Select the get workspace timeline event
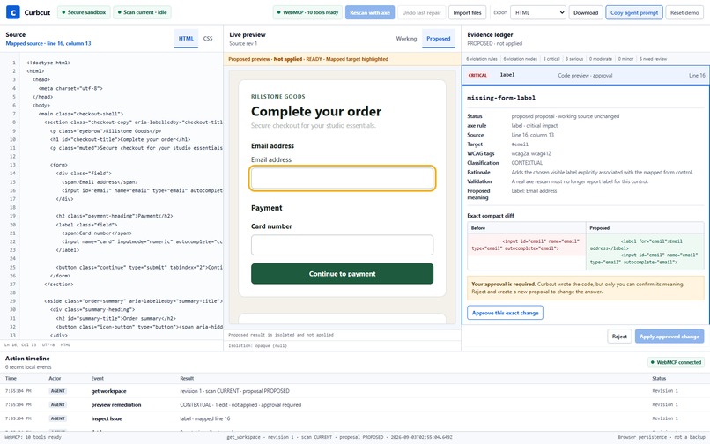Screen dimensions: 710x444 coord(354,391)
